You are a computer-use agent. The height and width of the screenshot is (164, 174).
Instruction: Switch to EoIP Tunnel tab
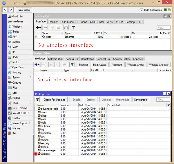67,22
